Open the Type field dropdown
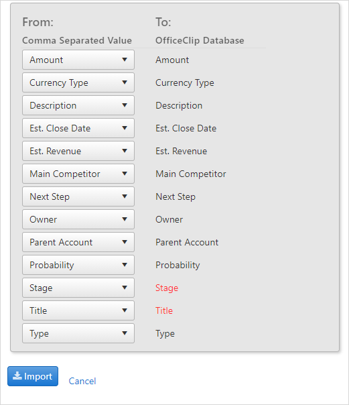The width and height of the screenshot is (349, 405). [78, 333]
